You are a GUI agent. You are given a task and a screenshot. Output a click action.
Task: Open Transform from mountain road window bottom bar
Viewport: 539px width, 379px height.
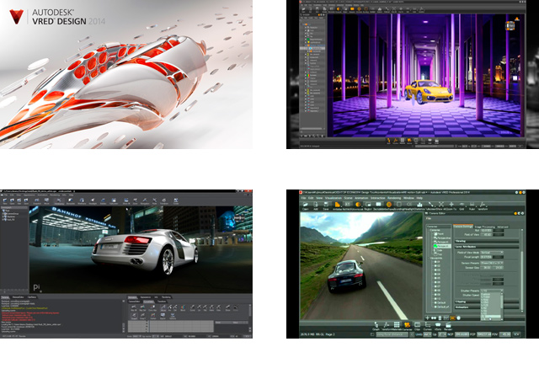point(387,325)
